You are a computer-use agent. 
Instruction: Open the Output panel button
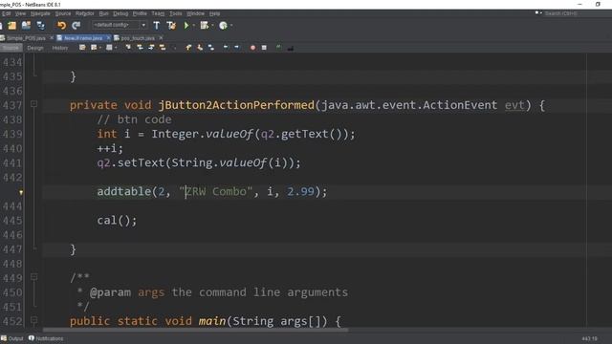pyautogui.click(x=12, y=338)
